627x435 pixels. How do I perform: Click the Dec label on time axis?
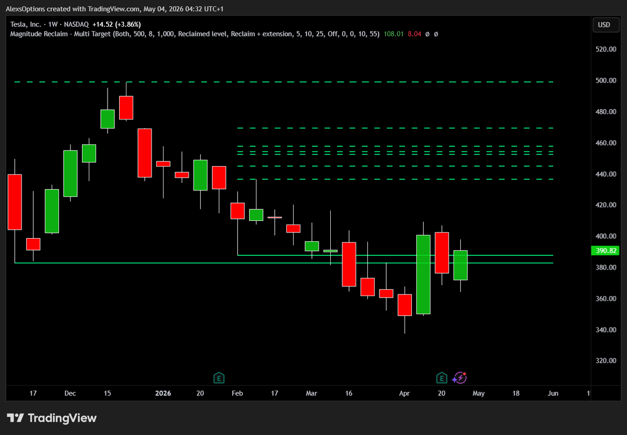(x=71, y=393)
